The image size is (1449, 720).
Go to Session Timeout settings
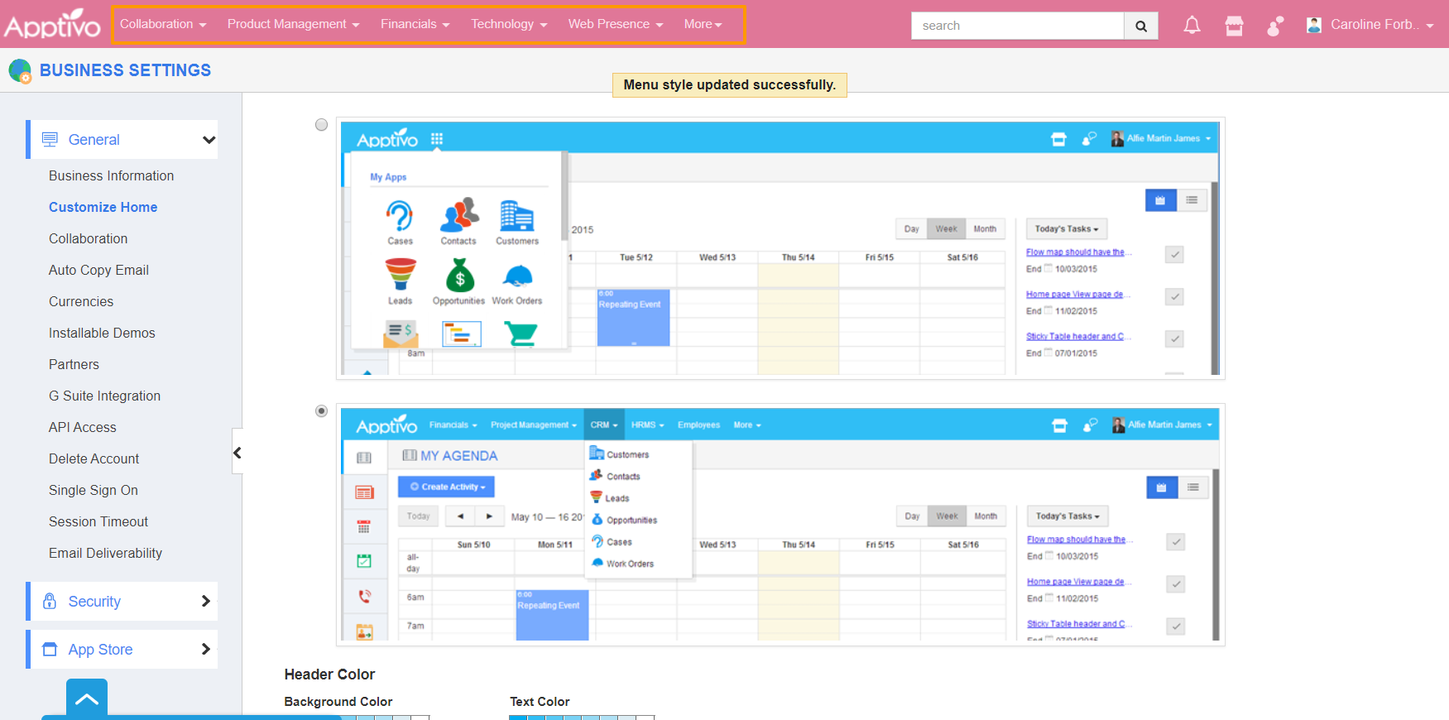[x=98, y=521]
